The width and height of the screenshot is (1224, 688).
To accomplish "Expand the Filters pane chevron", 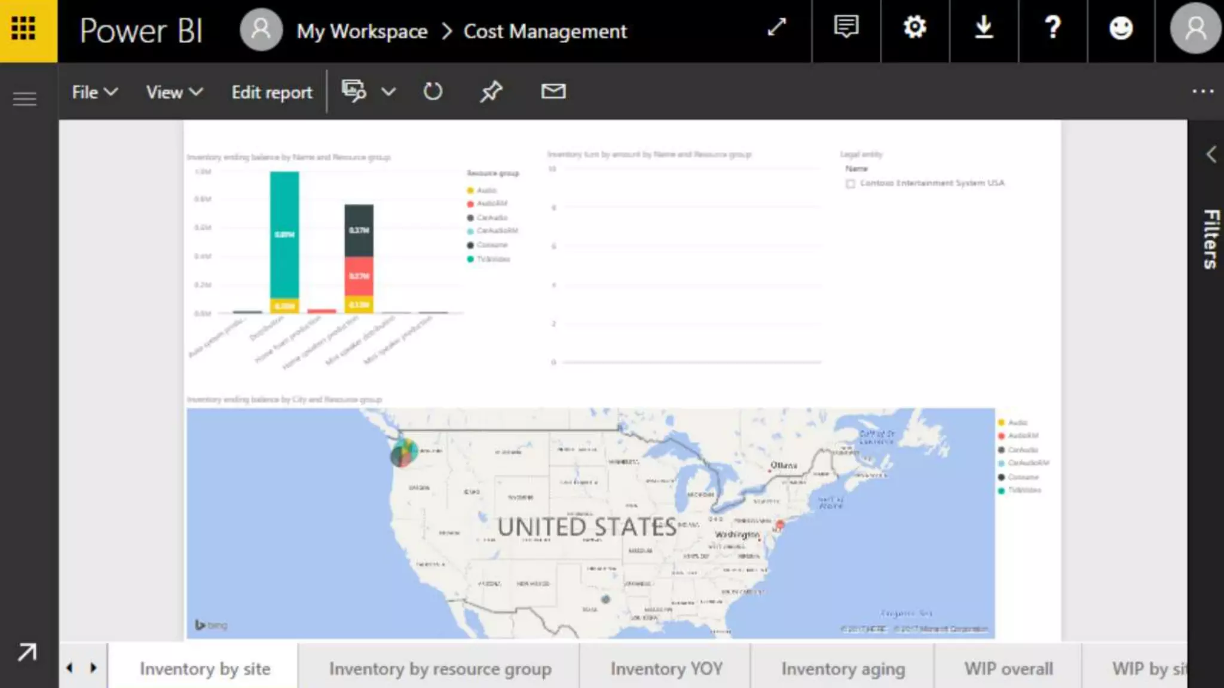I will [1211, 155].
